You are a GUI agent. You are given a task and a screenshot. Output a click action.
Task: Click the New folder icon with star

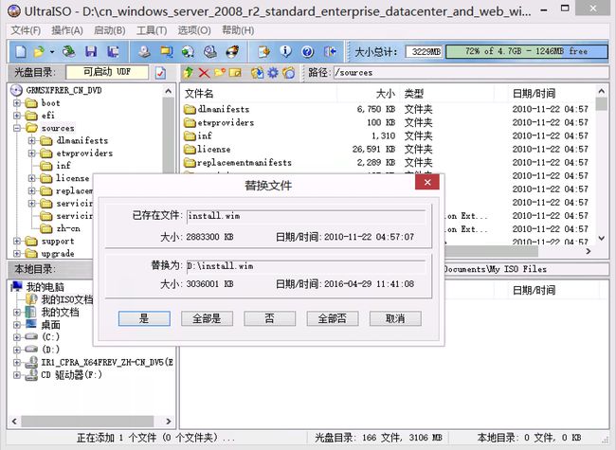coord(220,73)
